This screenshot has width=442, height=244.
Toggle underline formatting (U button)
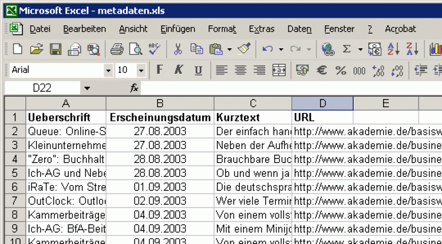pos(198,70)
